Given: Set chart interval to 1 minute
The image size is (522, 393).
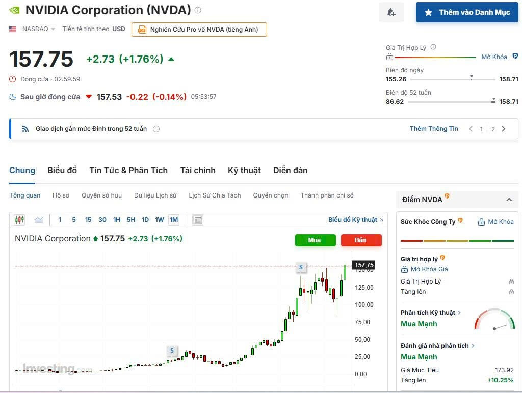Looking at the screenshot, I should point(60,220).
